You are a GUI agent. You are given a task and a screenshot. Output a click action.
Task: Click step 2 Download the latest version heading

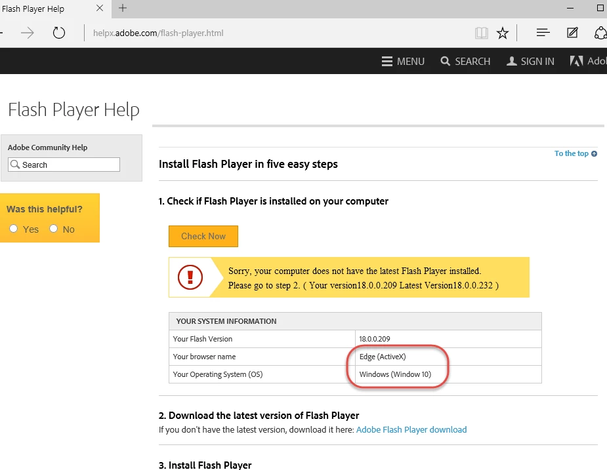coord(259,416)
